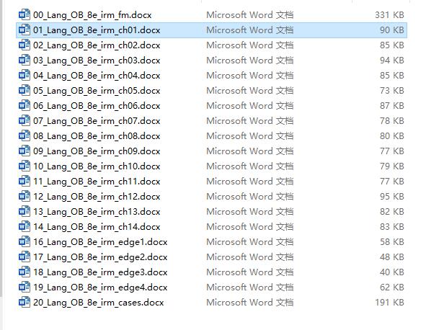Click the 90 KB size value
444x330 pixels.
pos(392,30)
